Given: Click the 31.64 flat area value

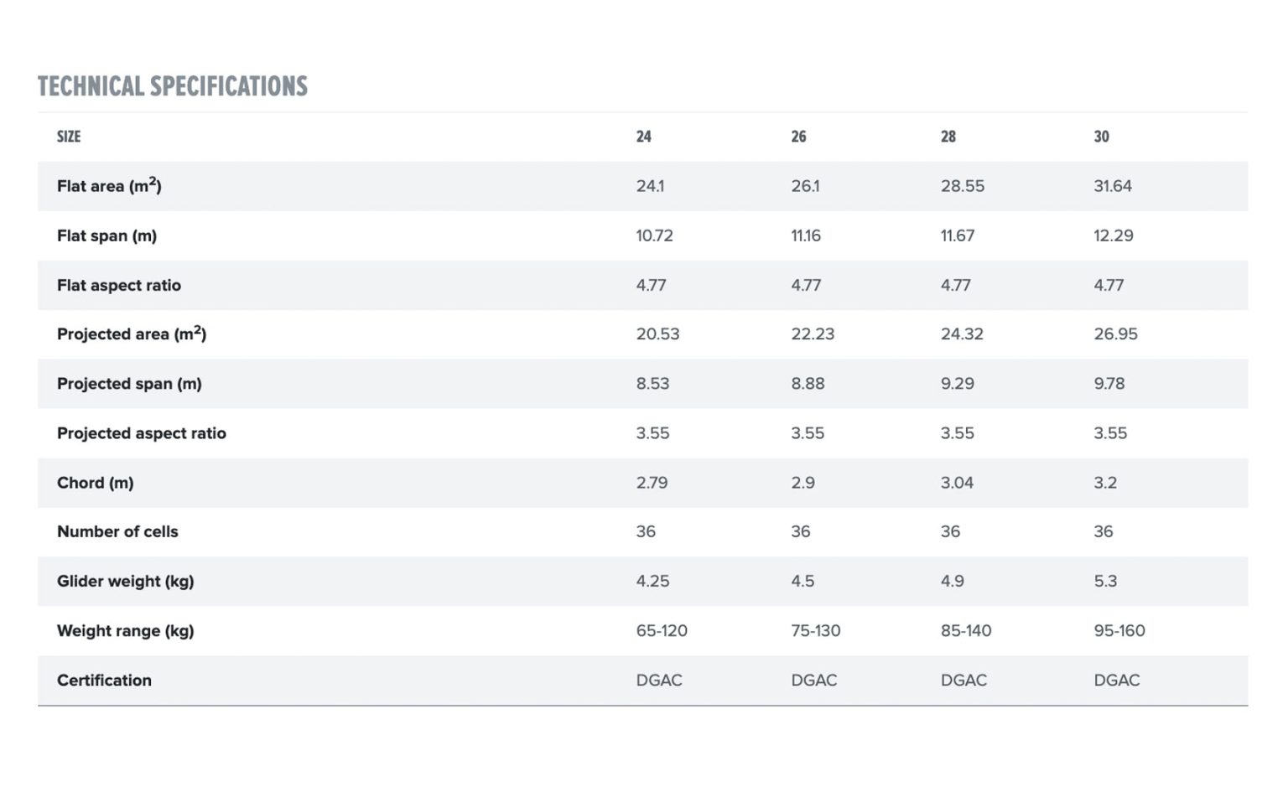Looking at the screenshot, I should tap(1113, 186).
